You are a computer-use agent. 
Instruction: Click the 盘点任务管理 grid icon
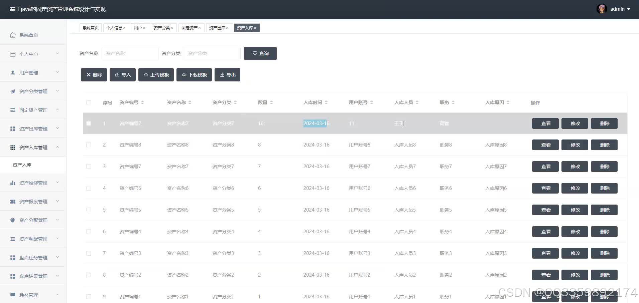click(x=13, y=258)
